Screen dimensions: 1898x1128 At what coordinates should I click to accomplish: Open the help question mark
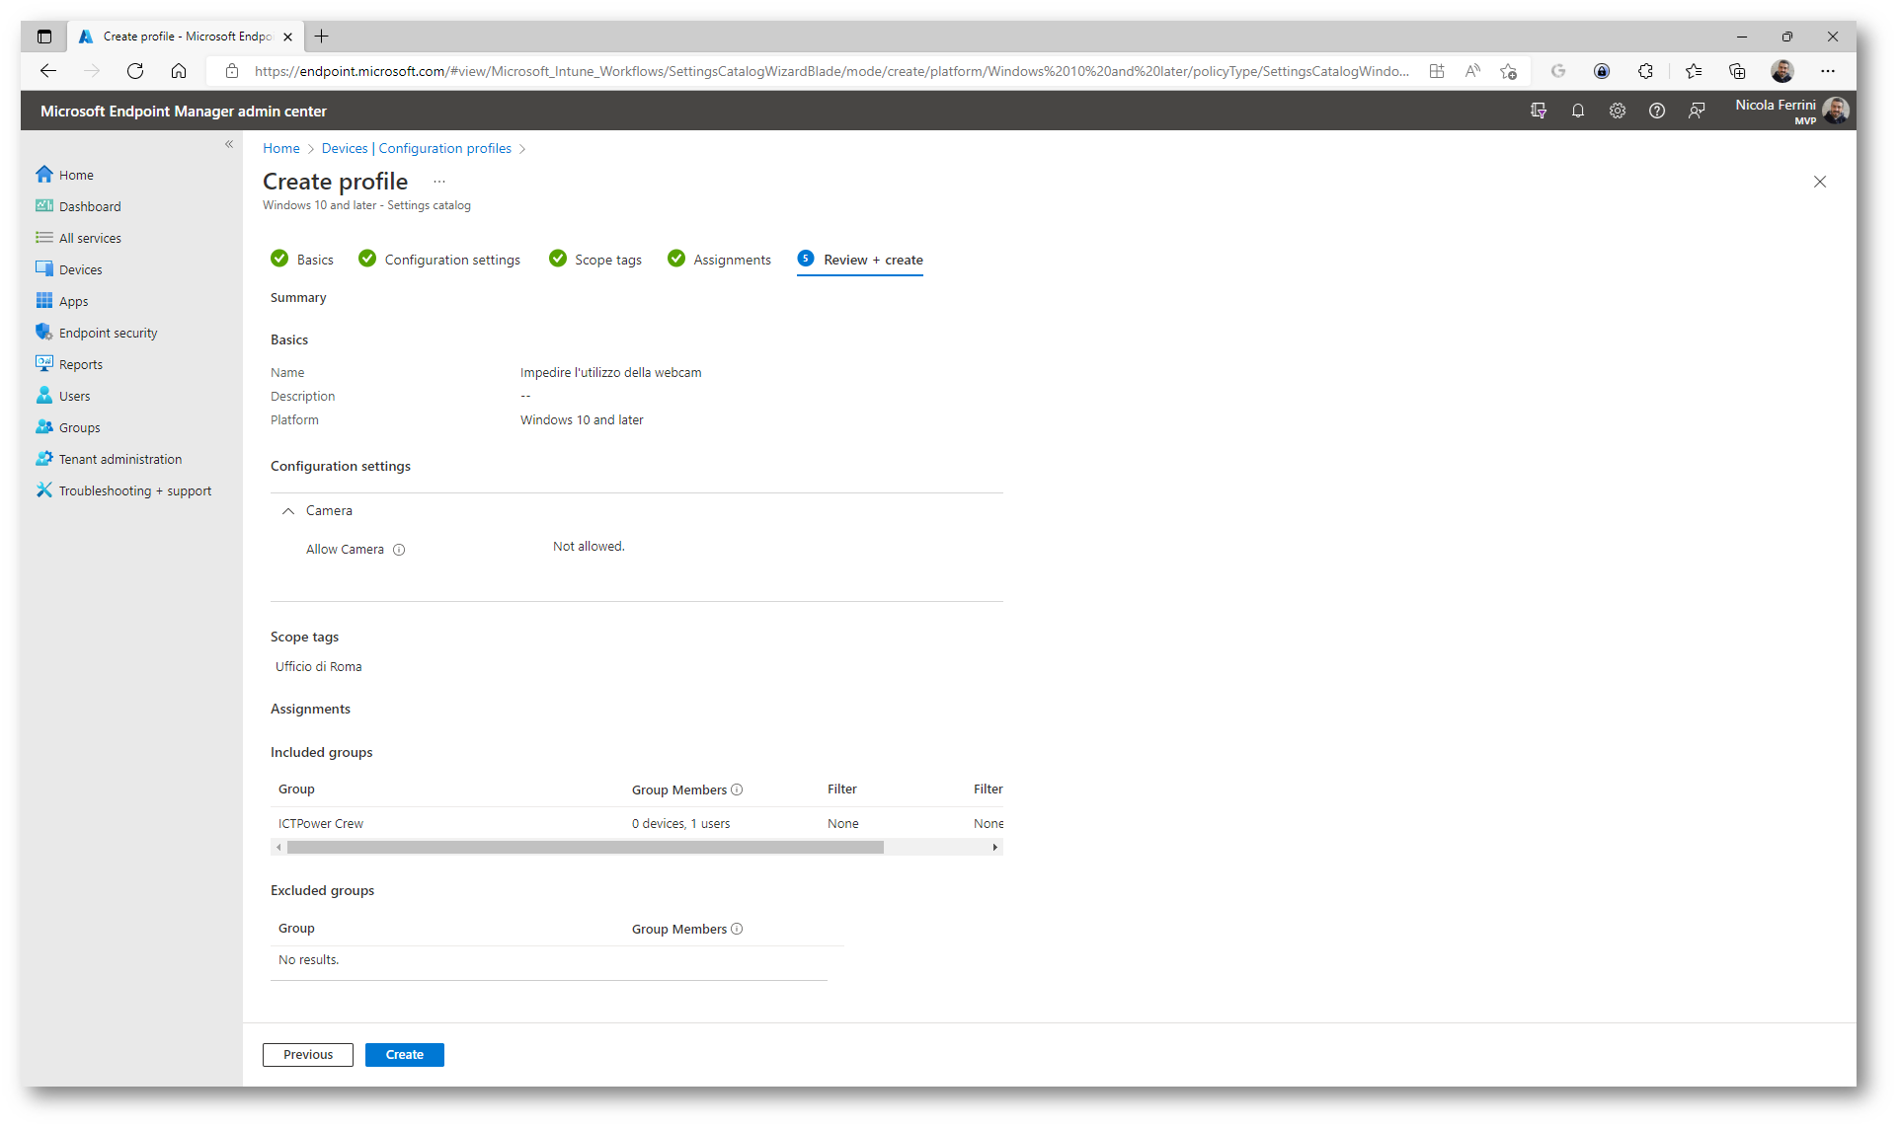pos(1657,111)
